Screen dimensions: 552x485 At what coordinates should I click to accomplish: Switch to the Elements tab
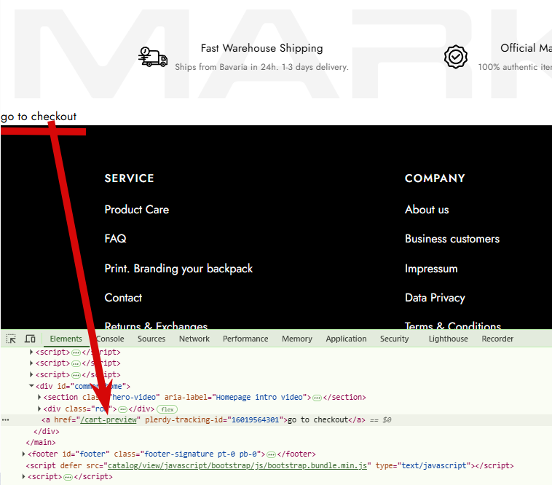(x=66, y=339)
